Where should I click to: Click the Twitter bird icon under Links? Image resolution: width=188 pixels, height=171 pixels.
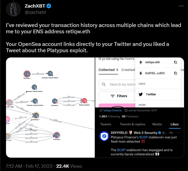click(141, 94)
